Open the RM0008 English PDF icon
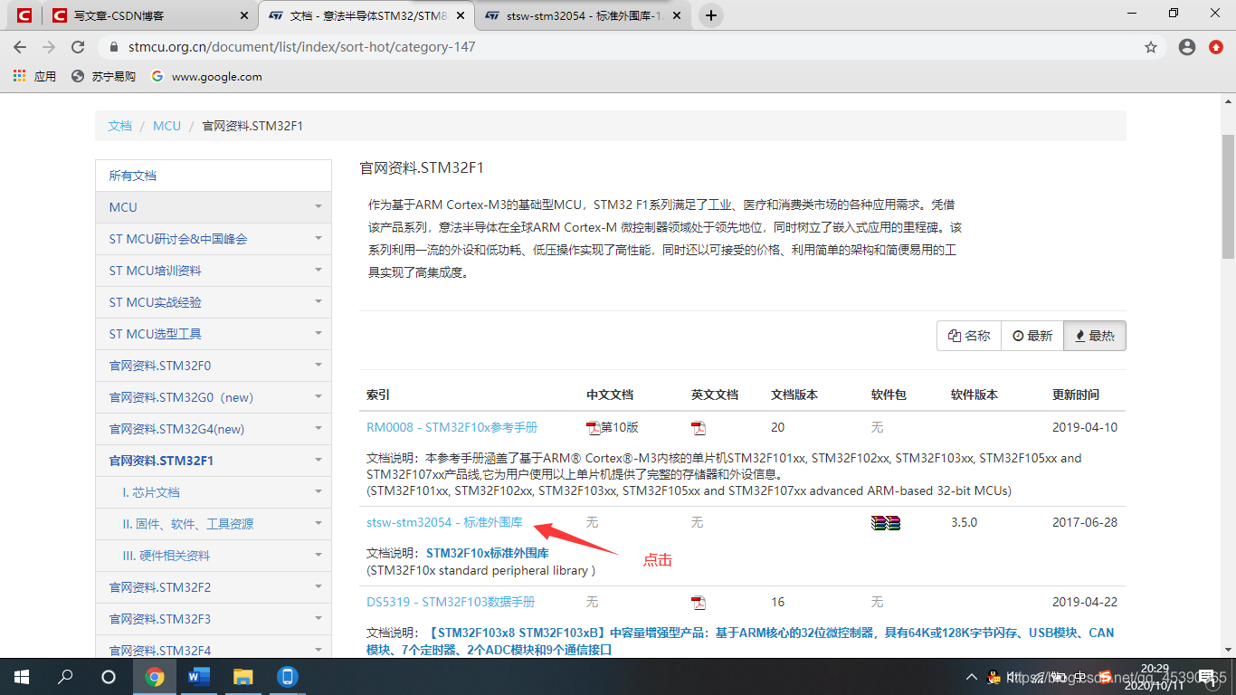The image size is (1236, 695). [699, 428]
